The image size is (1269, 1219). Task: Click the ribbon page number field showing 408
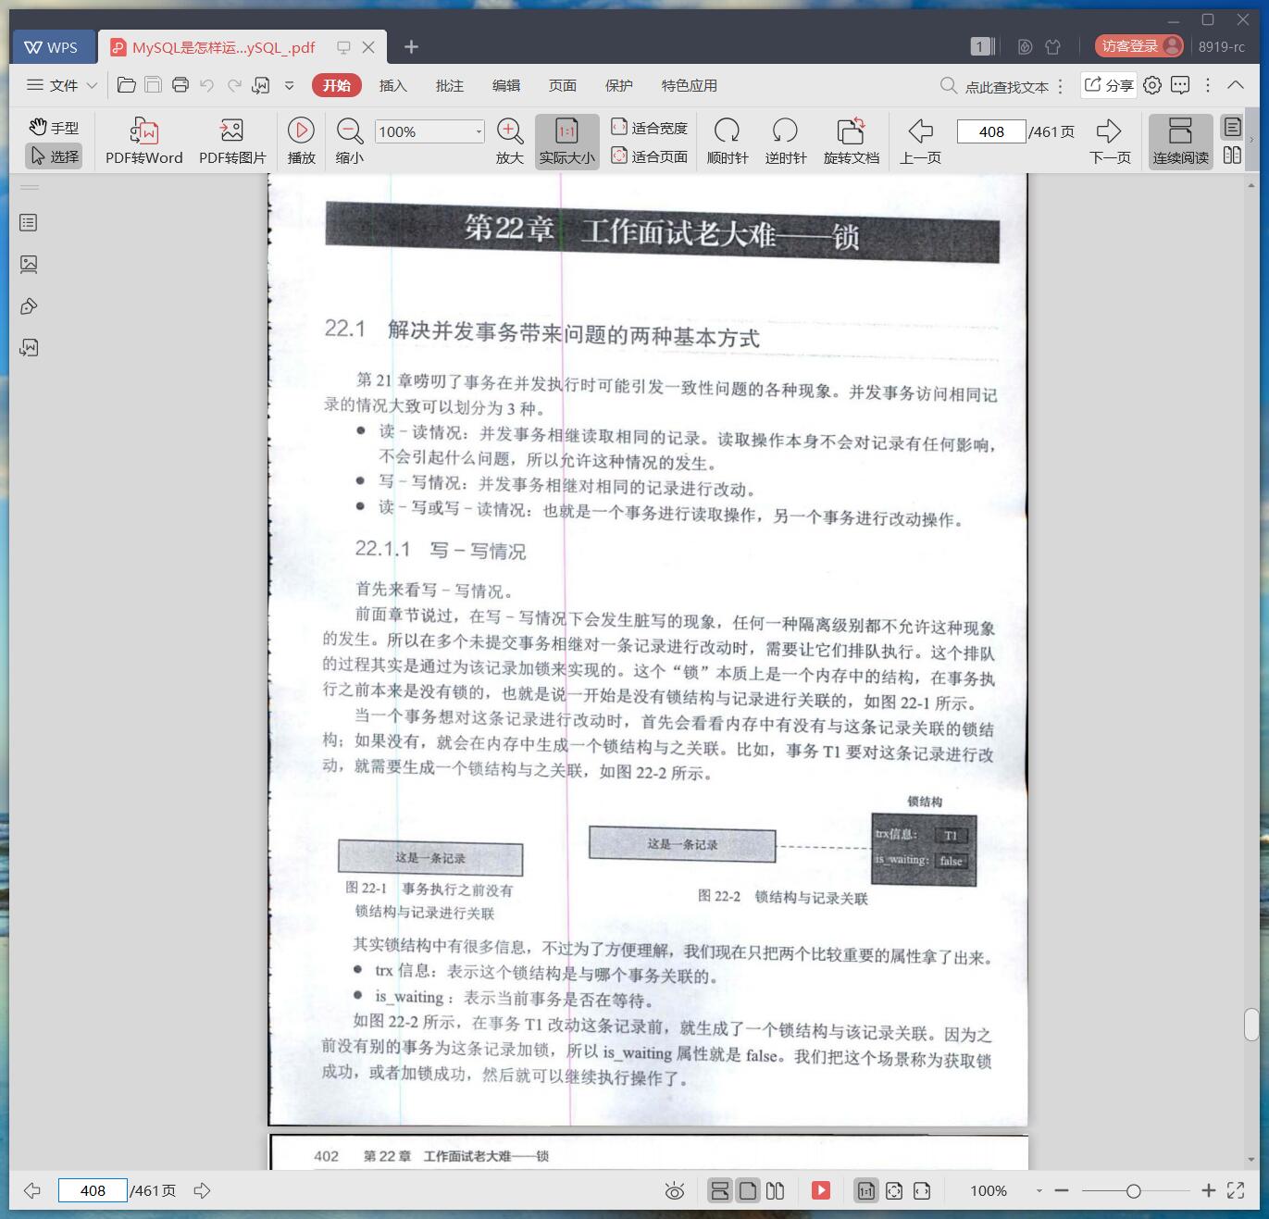(x=991, y=131)
